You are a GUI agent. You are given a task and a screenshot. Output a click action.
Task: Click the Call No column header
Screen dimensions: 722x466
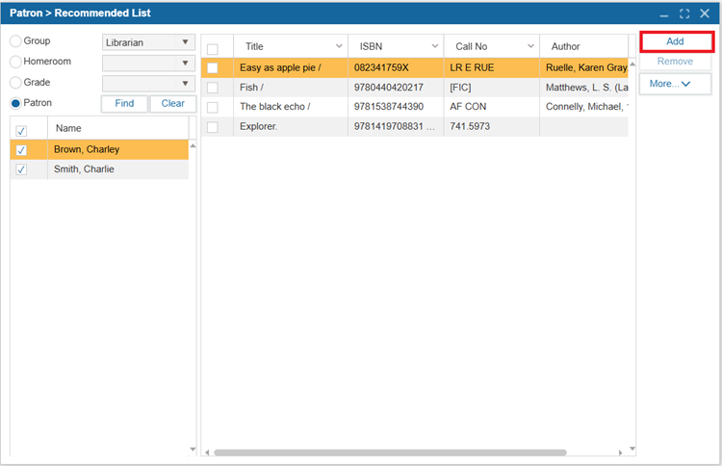click(x=492, y=46)
